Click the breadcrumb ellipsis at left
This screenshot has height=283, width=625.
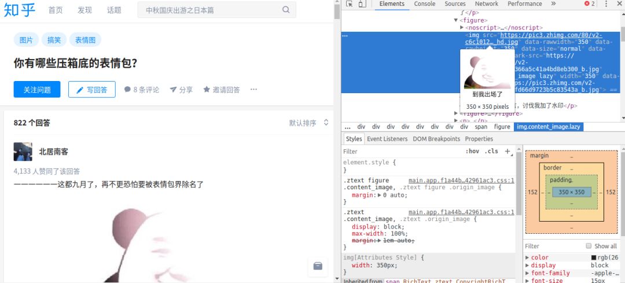pyautogui.click(x=348, y=127)
